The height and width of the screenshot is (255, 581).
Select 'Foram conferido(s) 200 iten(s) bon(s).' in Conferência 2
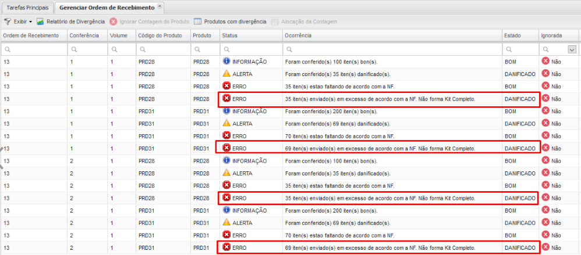coord(331,210)
